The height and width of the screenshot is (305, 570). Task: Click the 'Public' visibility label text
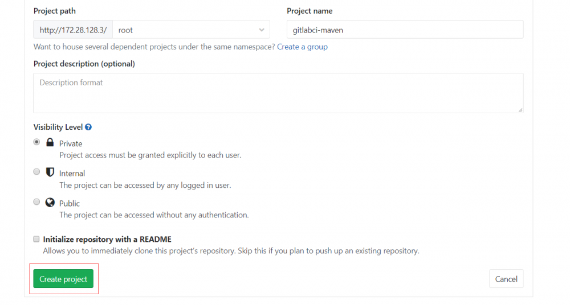pyautogui.click(x=70, y=203)
